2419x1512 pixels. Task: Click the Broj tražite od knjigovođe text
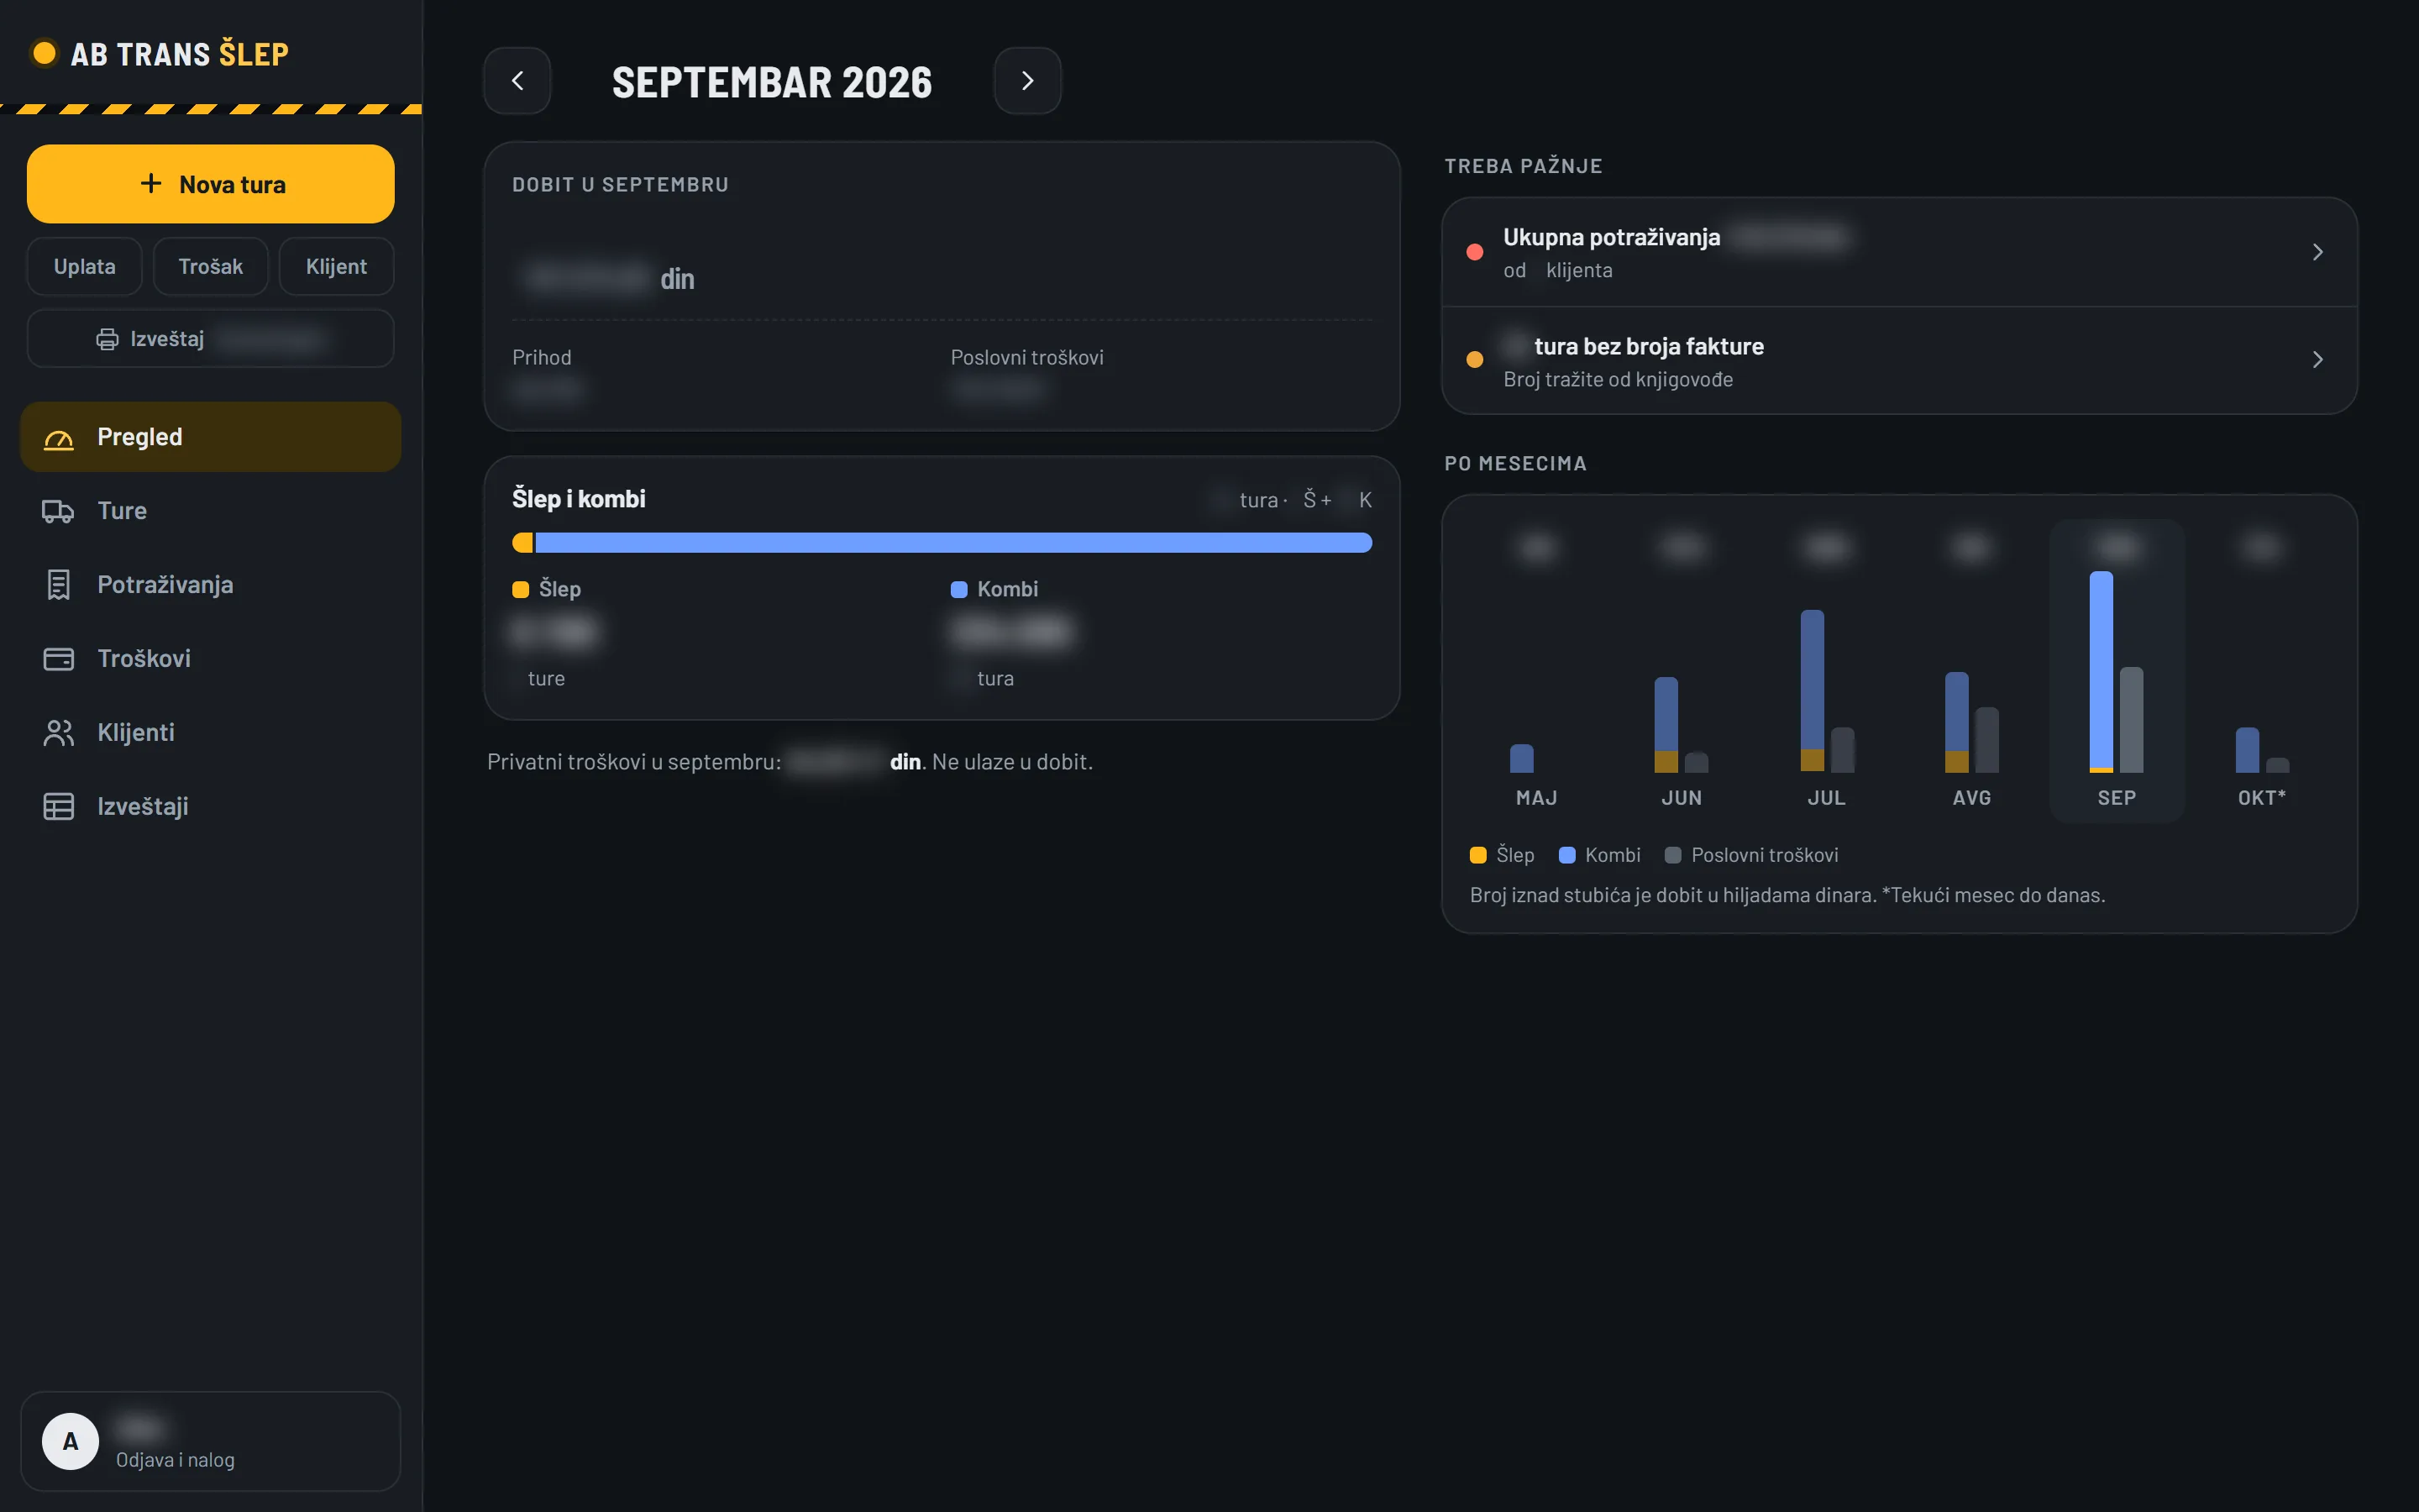(1618, 380)
